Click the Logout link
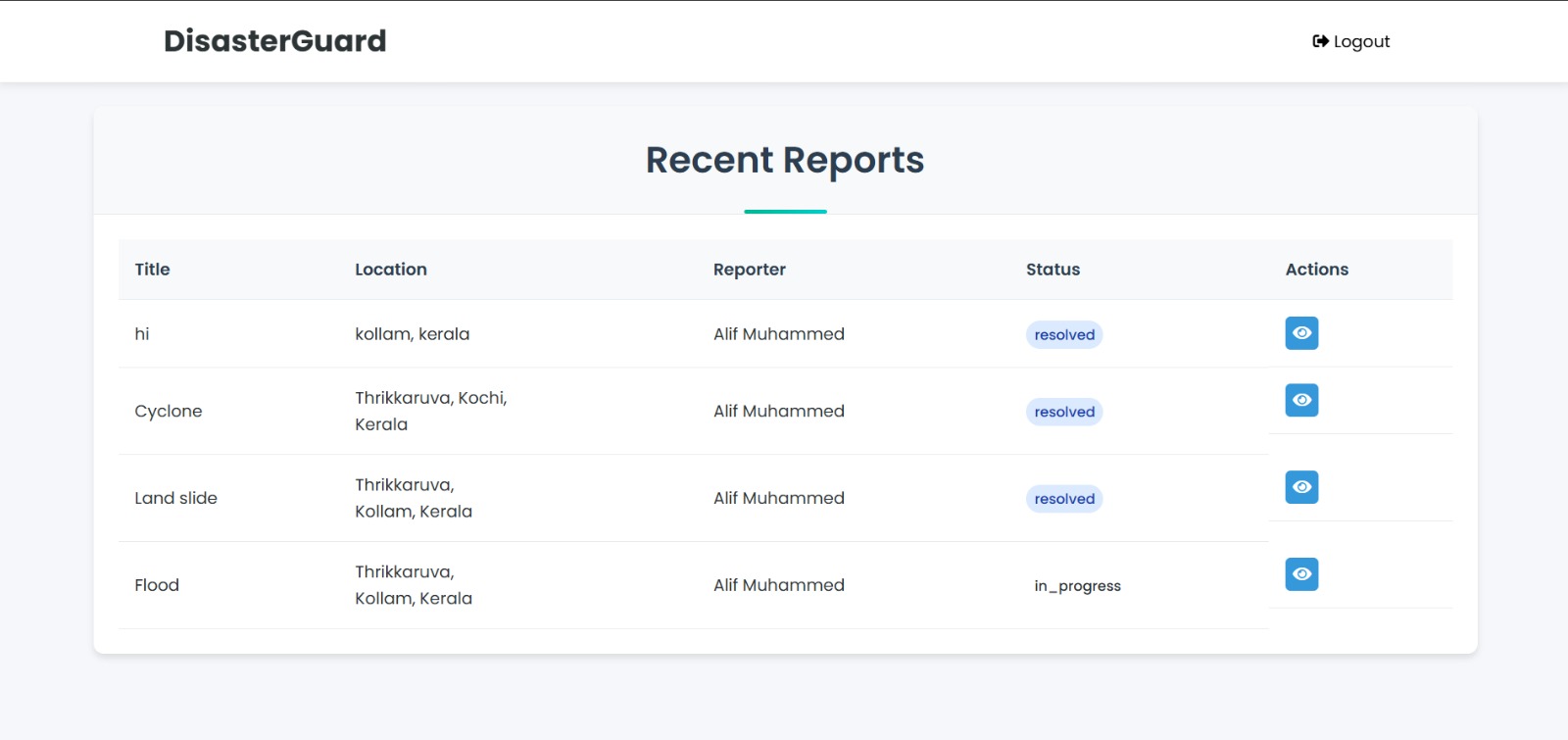 (1350, 41)
